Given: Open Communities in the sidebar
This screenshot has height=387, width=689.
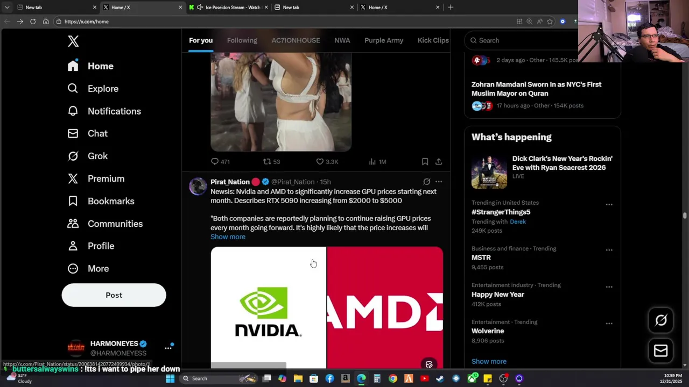Looking at the screenshot, I should (x=105, y=224).
